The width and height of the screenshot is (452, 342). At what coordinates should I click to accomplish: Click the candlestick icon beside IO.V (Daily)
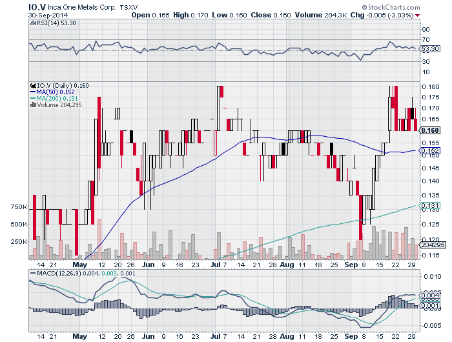(33, 85)
